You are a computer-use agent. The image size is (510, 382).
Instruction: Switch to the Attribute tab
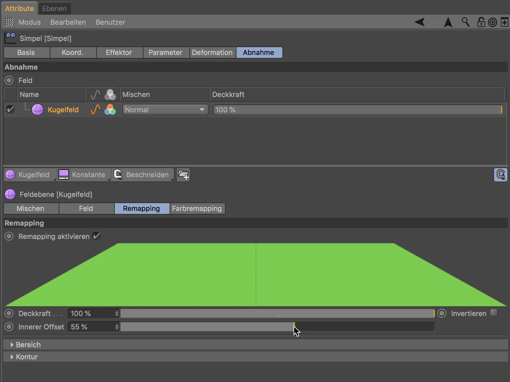(19, 9)
